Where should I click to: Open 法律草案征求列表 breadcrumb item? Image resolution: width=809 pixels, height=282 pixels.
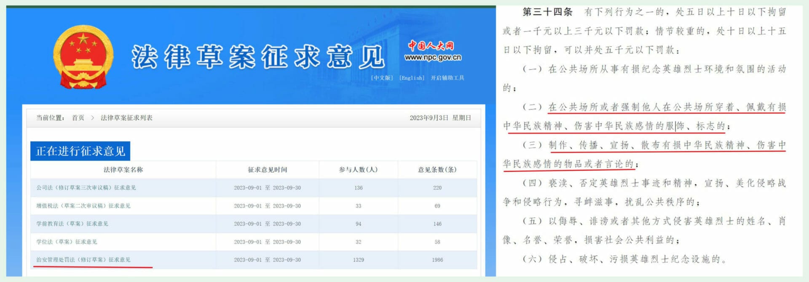tap(126, 118)
